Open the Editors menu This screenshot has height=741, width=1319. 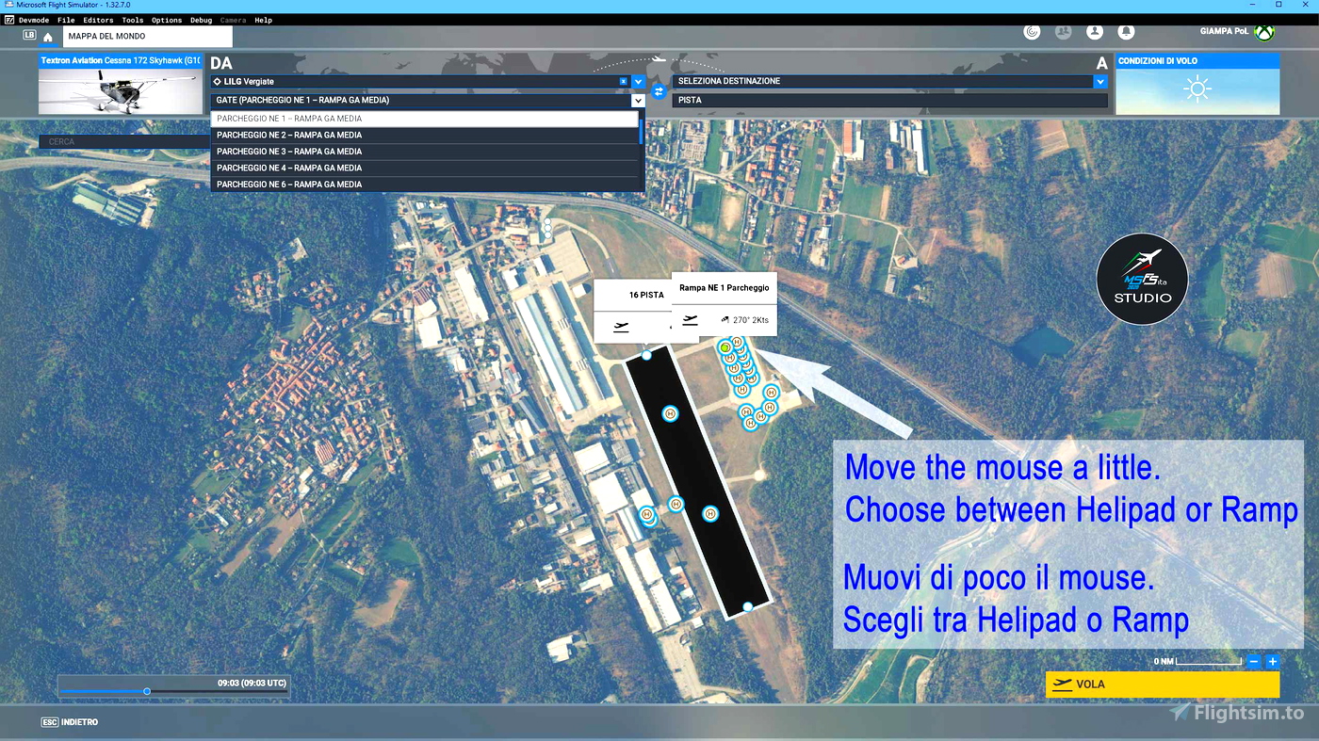(x=98, y=20)
